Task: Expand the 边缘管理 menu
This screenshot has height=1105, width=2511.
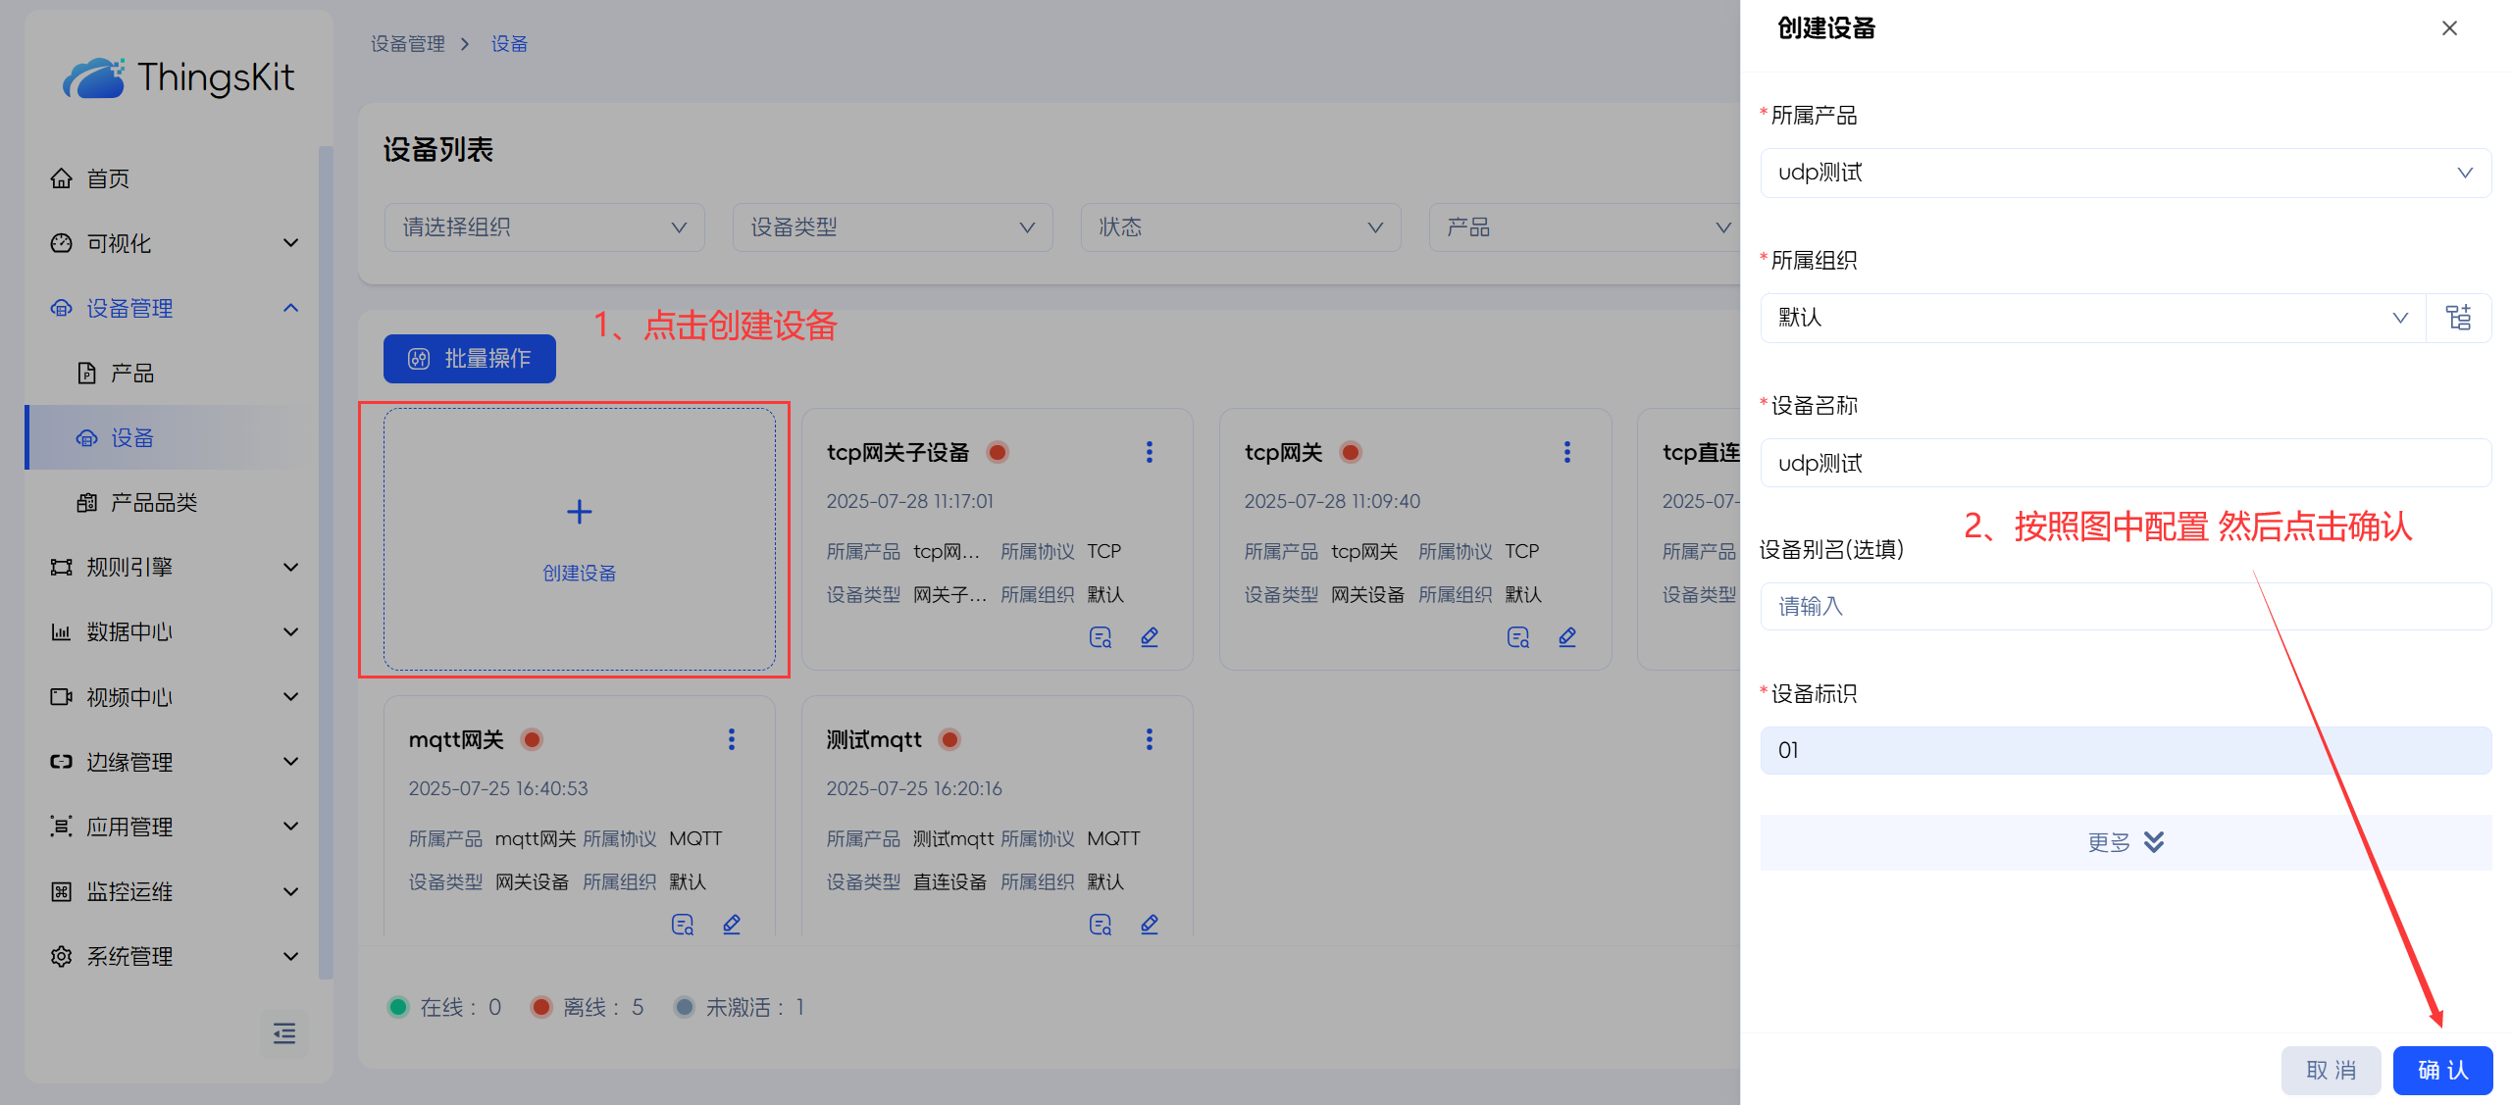Action: click(x=173, y=762)
